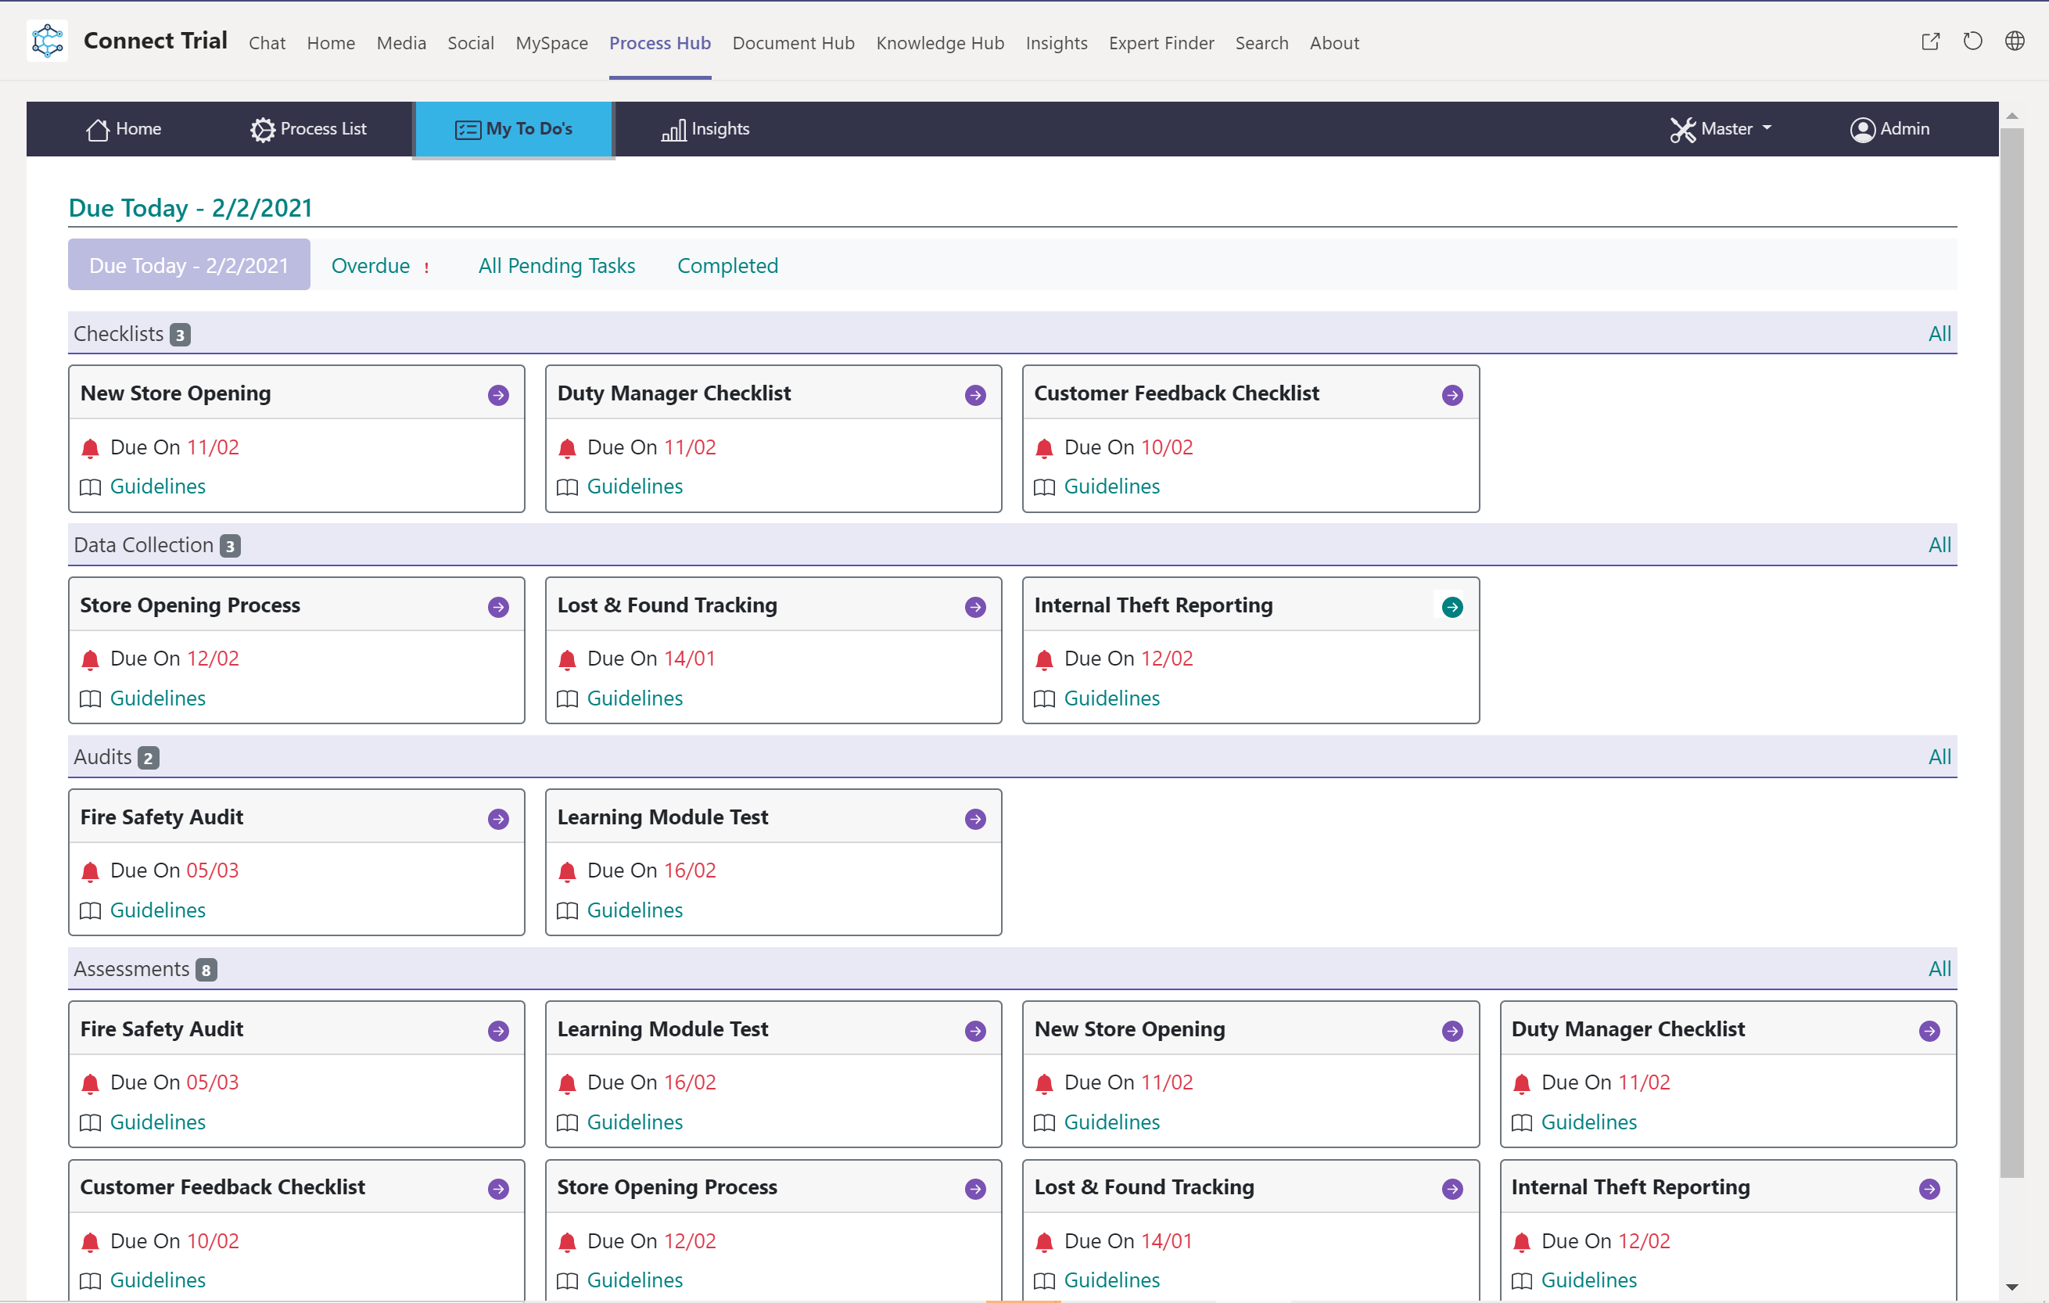The height and width of the screenshot is (1303, 2049).
Task: Open Guidelines link for Customer Feedback Checklist
Action: [x=1111, y=486]
